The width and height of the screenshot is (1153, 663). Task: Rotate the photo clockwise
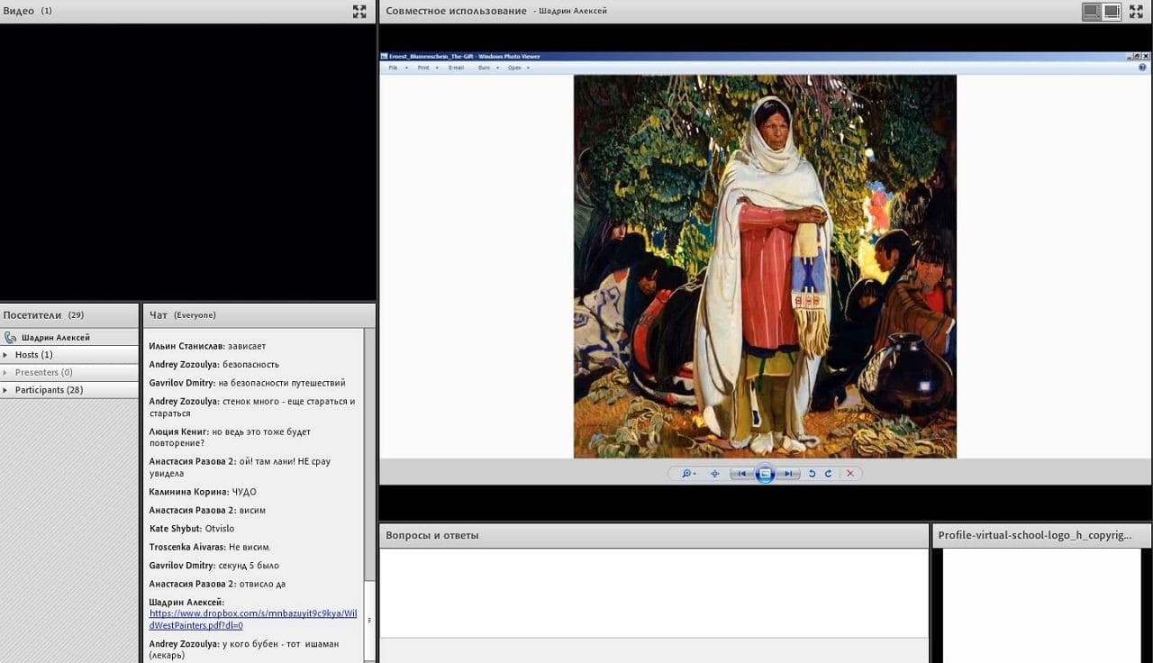click(x=829, y=473)
